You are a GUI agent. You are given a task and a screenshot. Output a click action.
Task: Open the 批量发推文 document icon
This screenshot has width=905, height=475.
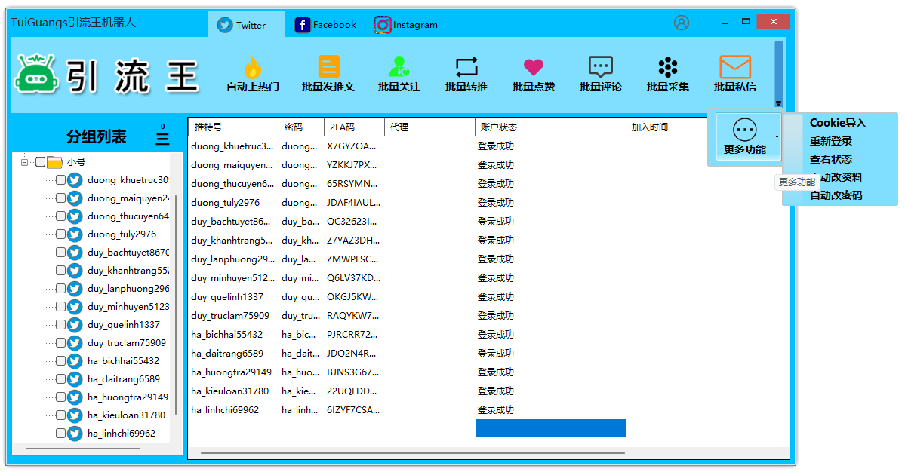coord(328,68)
